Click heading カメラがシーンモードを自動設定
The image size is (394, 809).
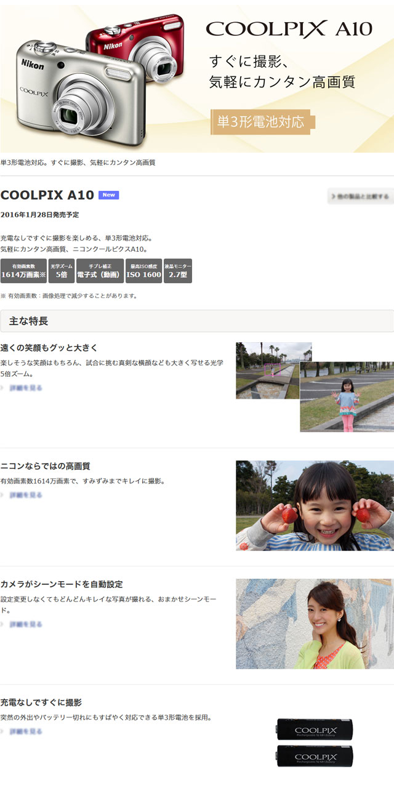pyautogui.click(x=62, y=584)
